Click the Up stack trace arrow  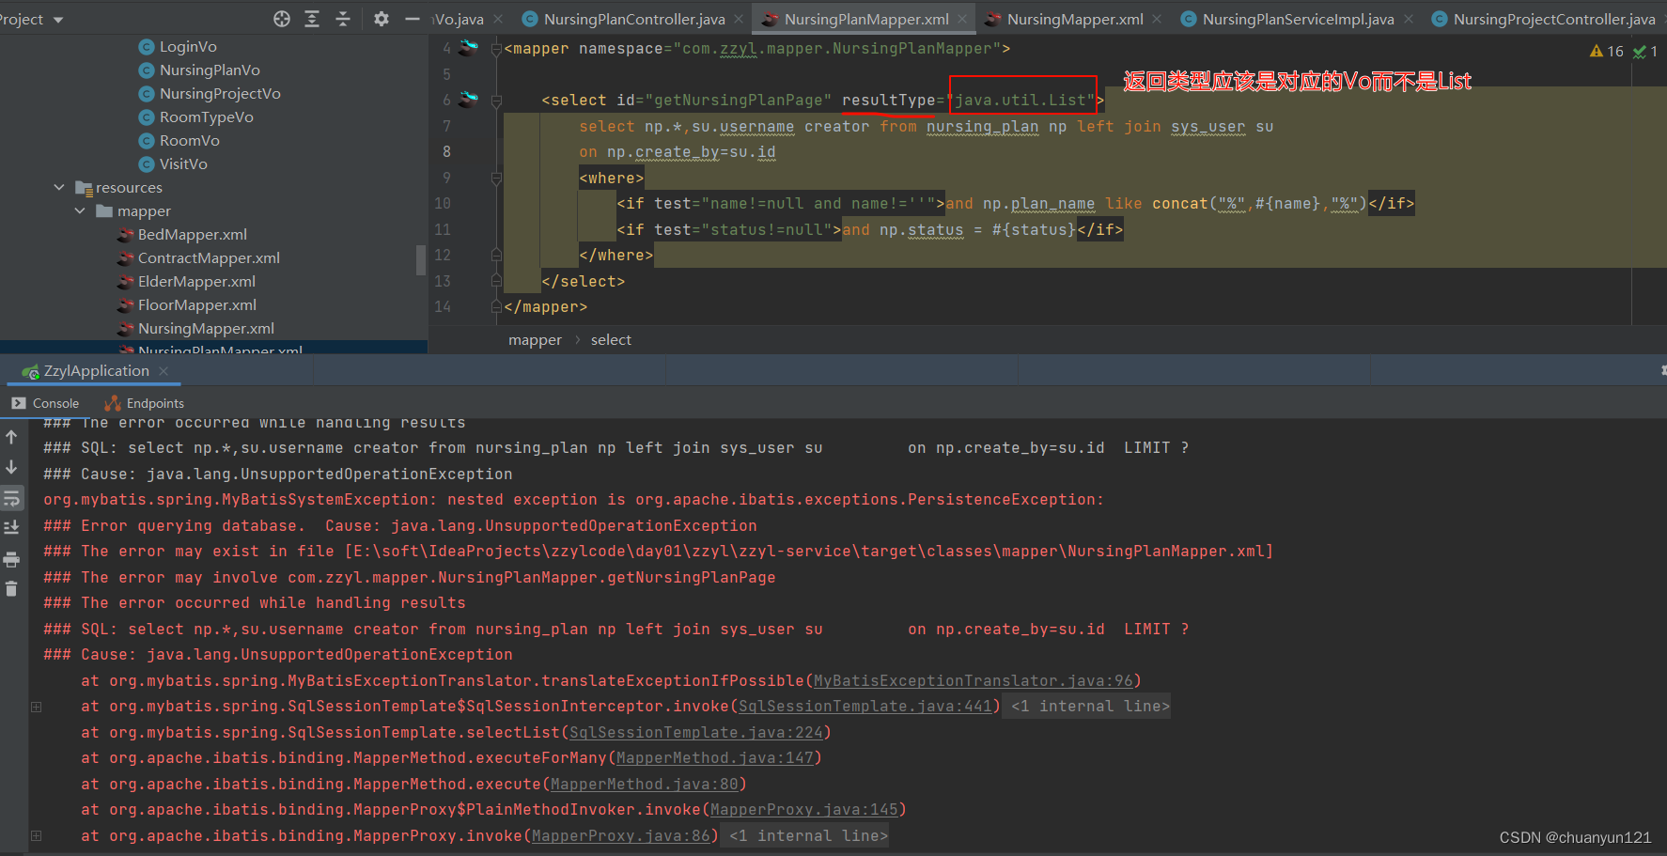point(11,437)
